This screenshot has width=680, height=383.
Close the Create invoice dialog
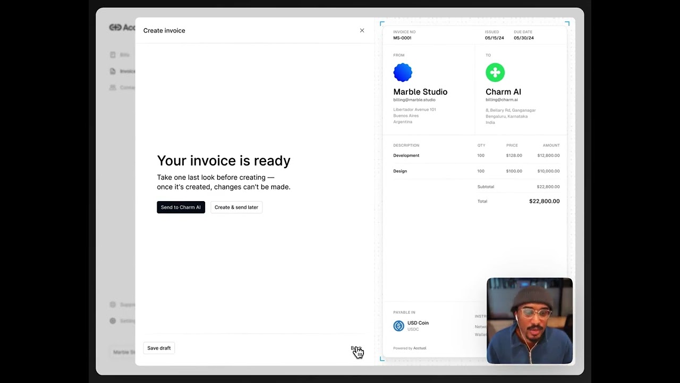(362, 30)
